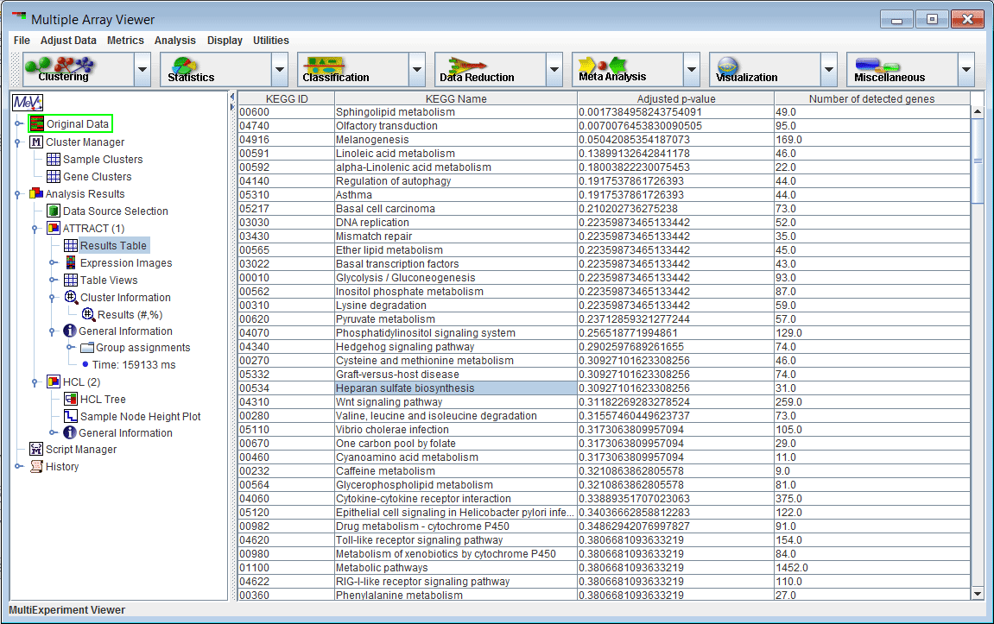Viewport: 994px width, 624px height.
Task: Select Sample Node Height Plot item
Action: (140, 416)
